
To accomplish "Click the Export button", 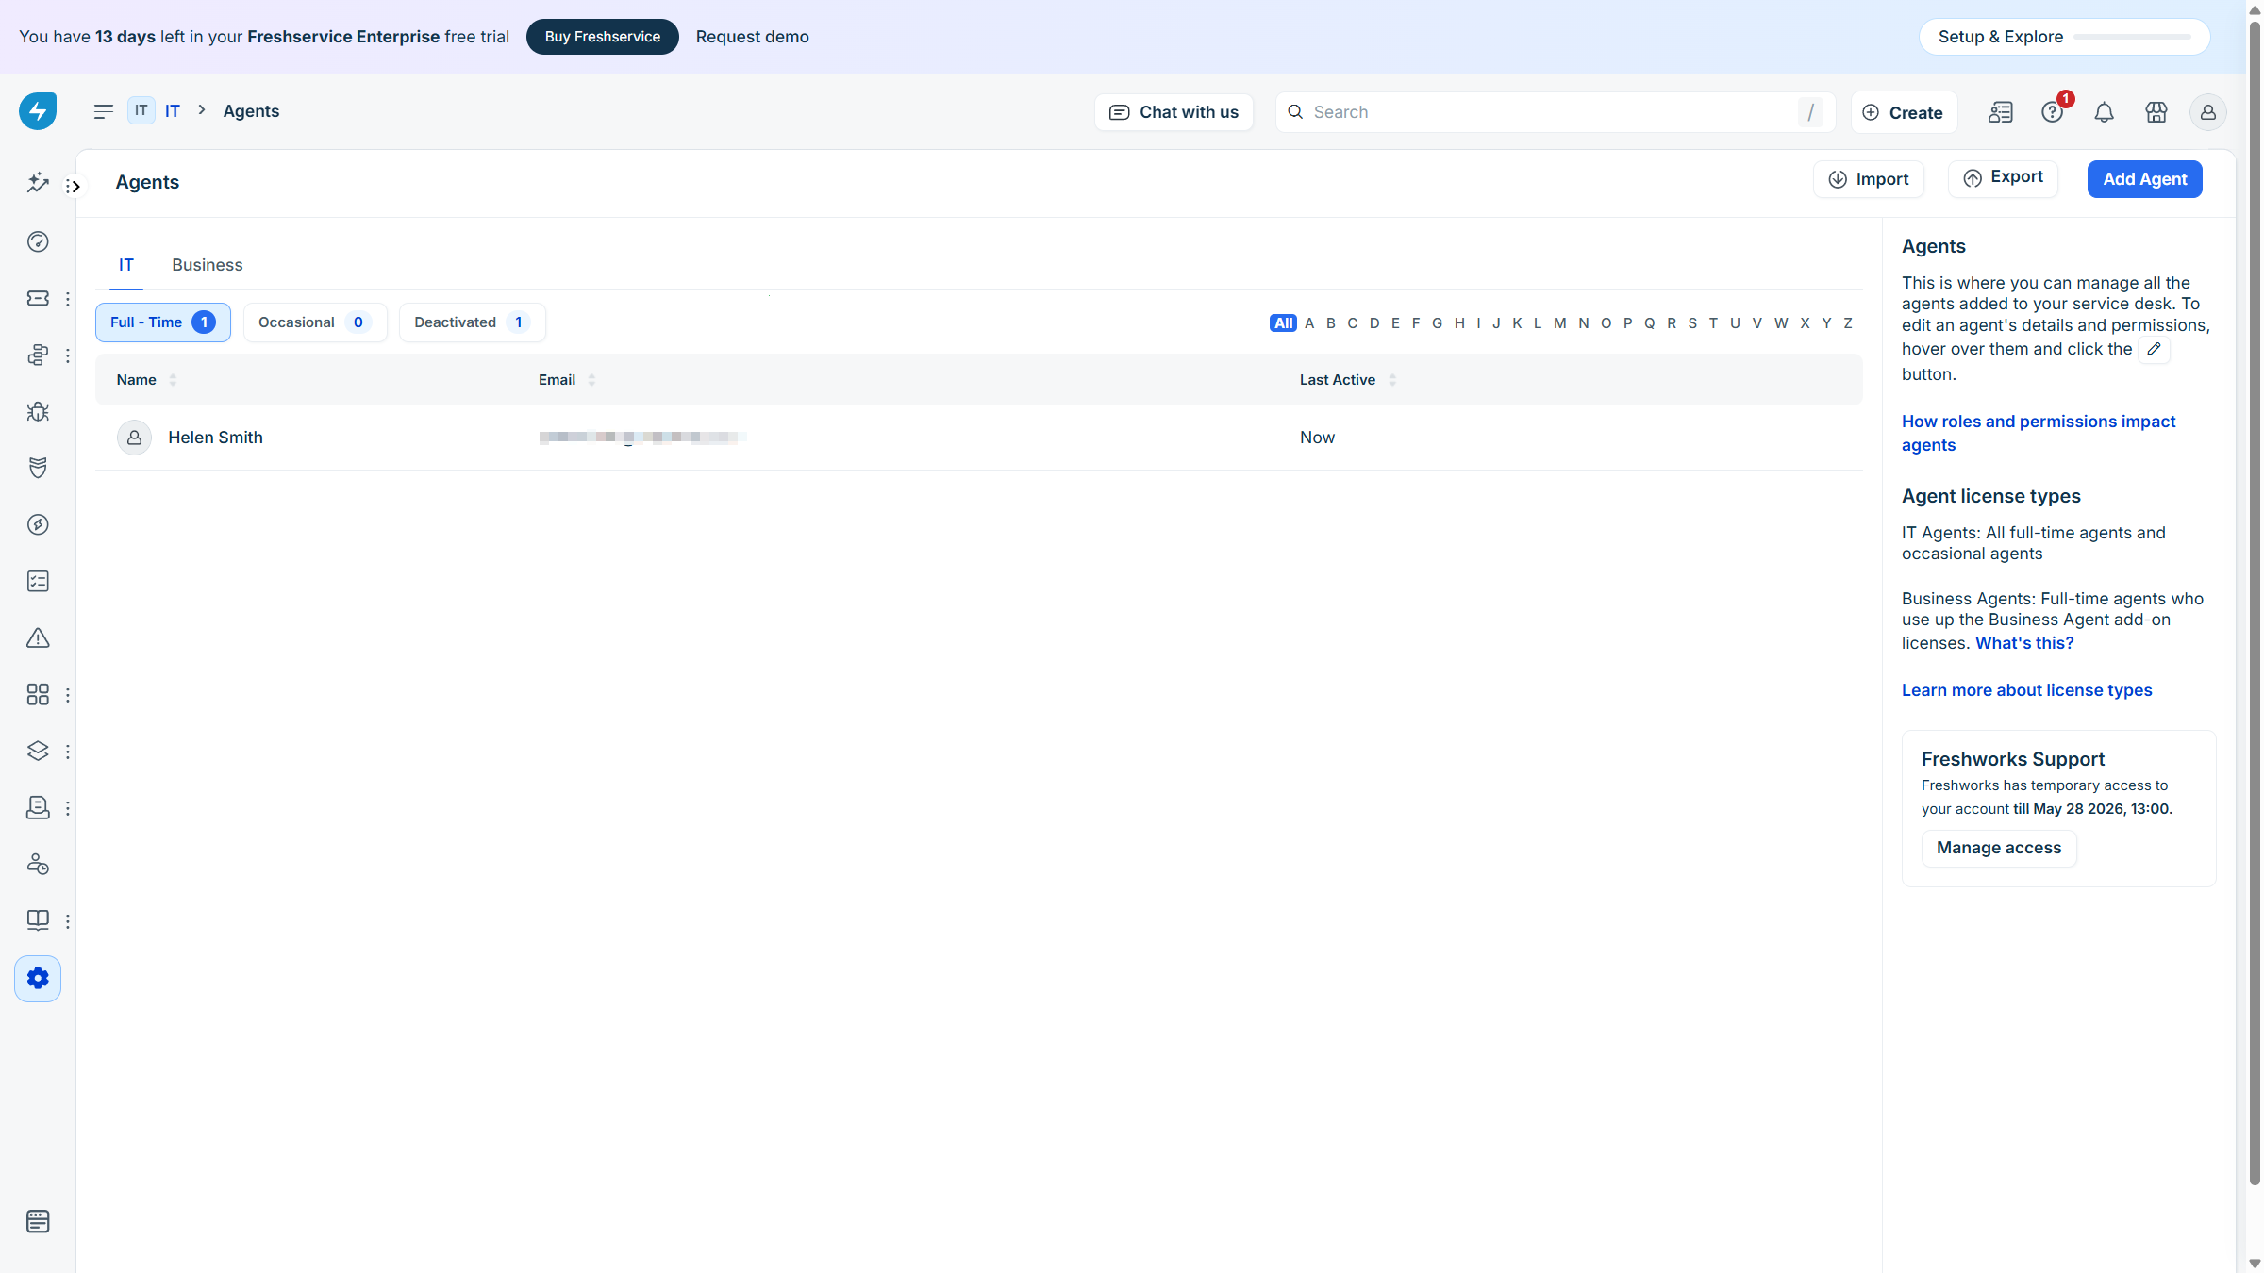I will [2004, 178].
